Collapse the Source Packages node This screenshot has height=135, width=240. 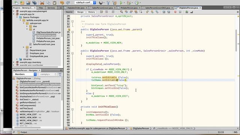coord(17,17)
